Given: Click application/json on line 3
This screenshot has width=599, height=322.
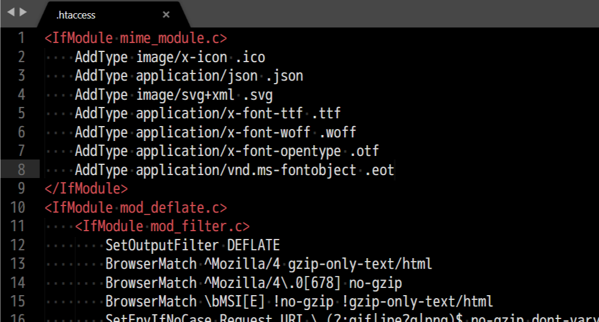Looking at the screenshot, I should (196, 76).
